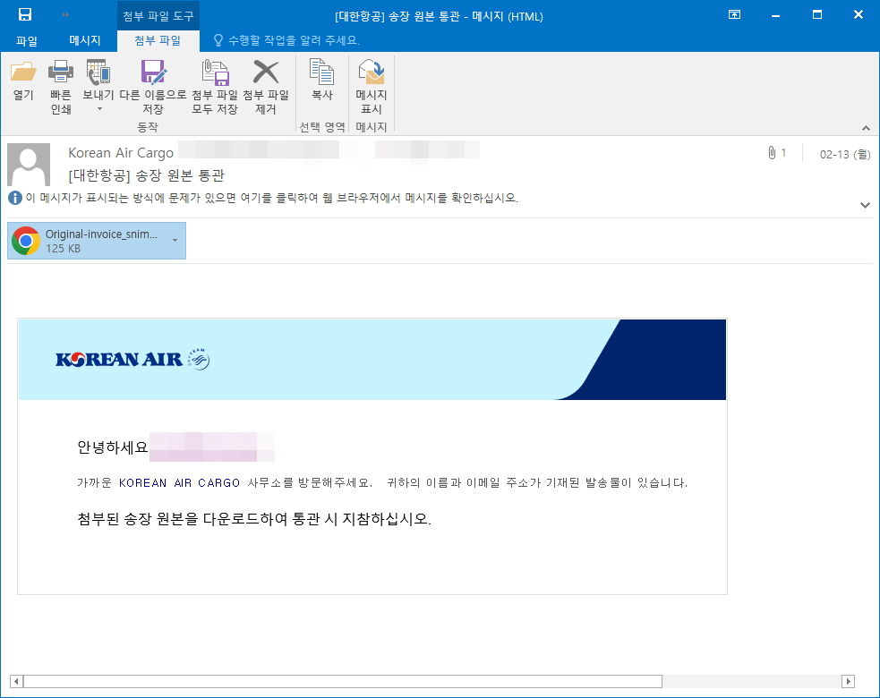The width and height of the screenshot is (880, 698).
Task: Click the ribbon display options button
Action: coord(734,14)
